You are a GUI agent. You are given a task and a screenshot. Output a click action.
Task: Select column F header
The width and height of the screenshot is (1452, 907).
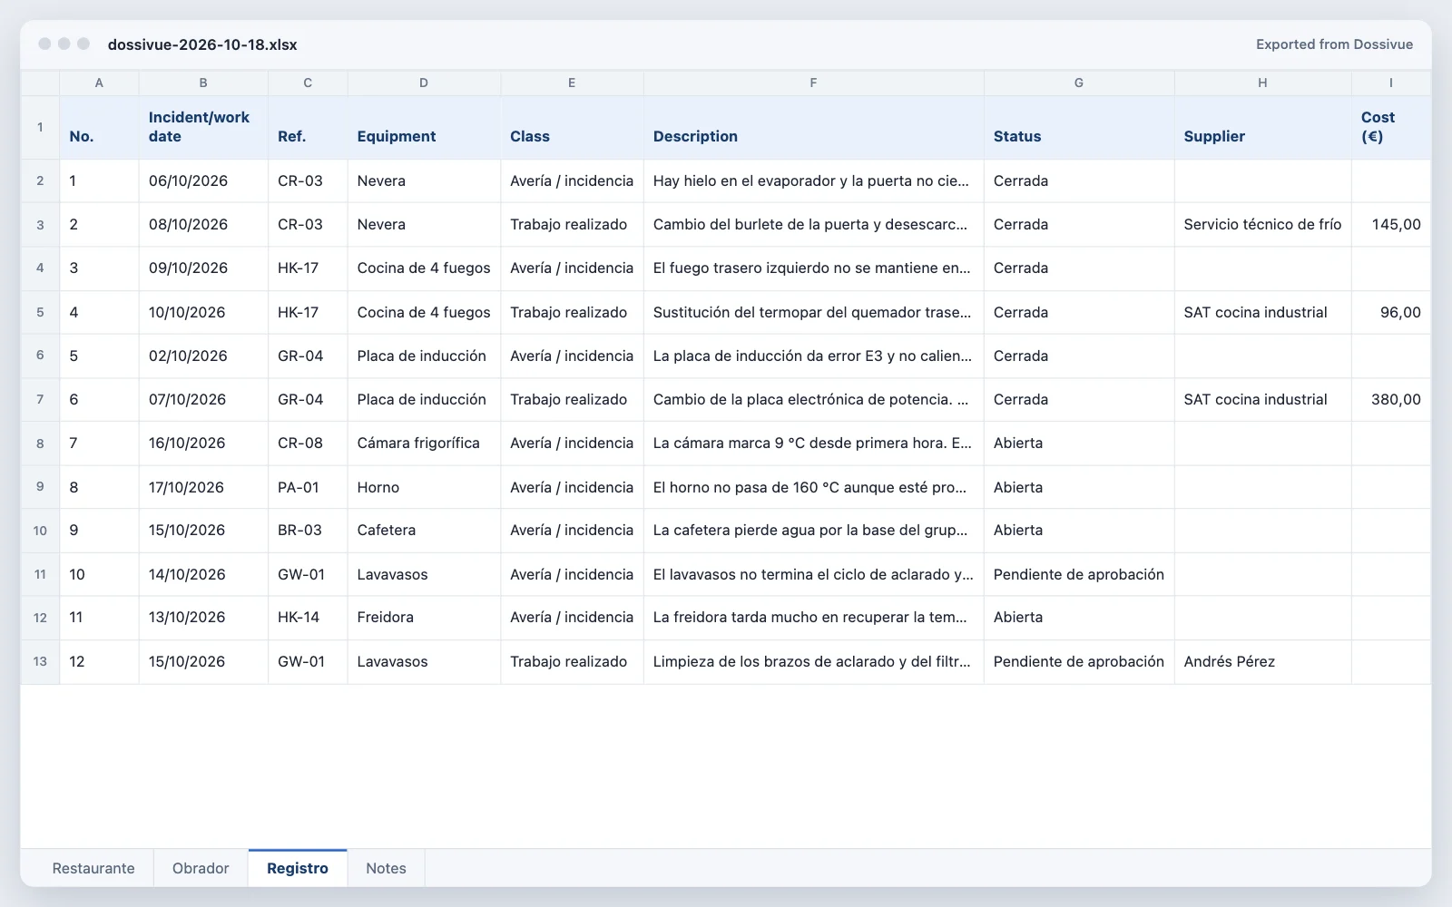(813, 83)
